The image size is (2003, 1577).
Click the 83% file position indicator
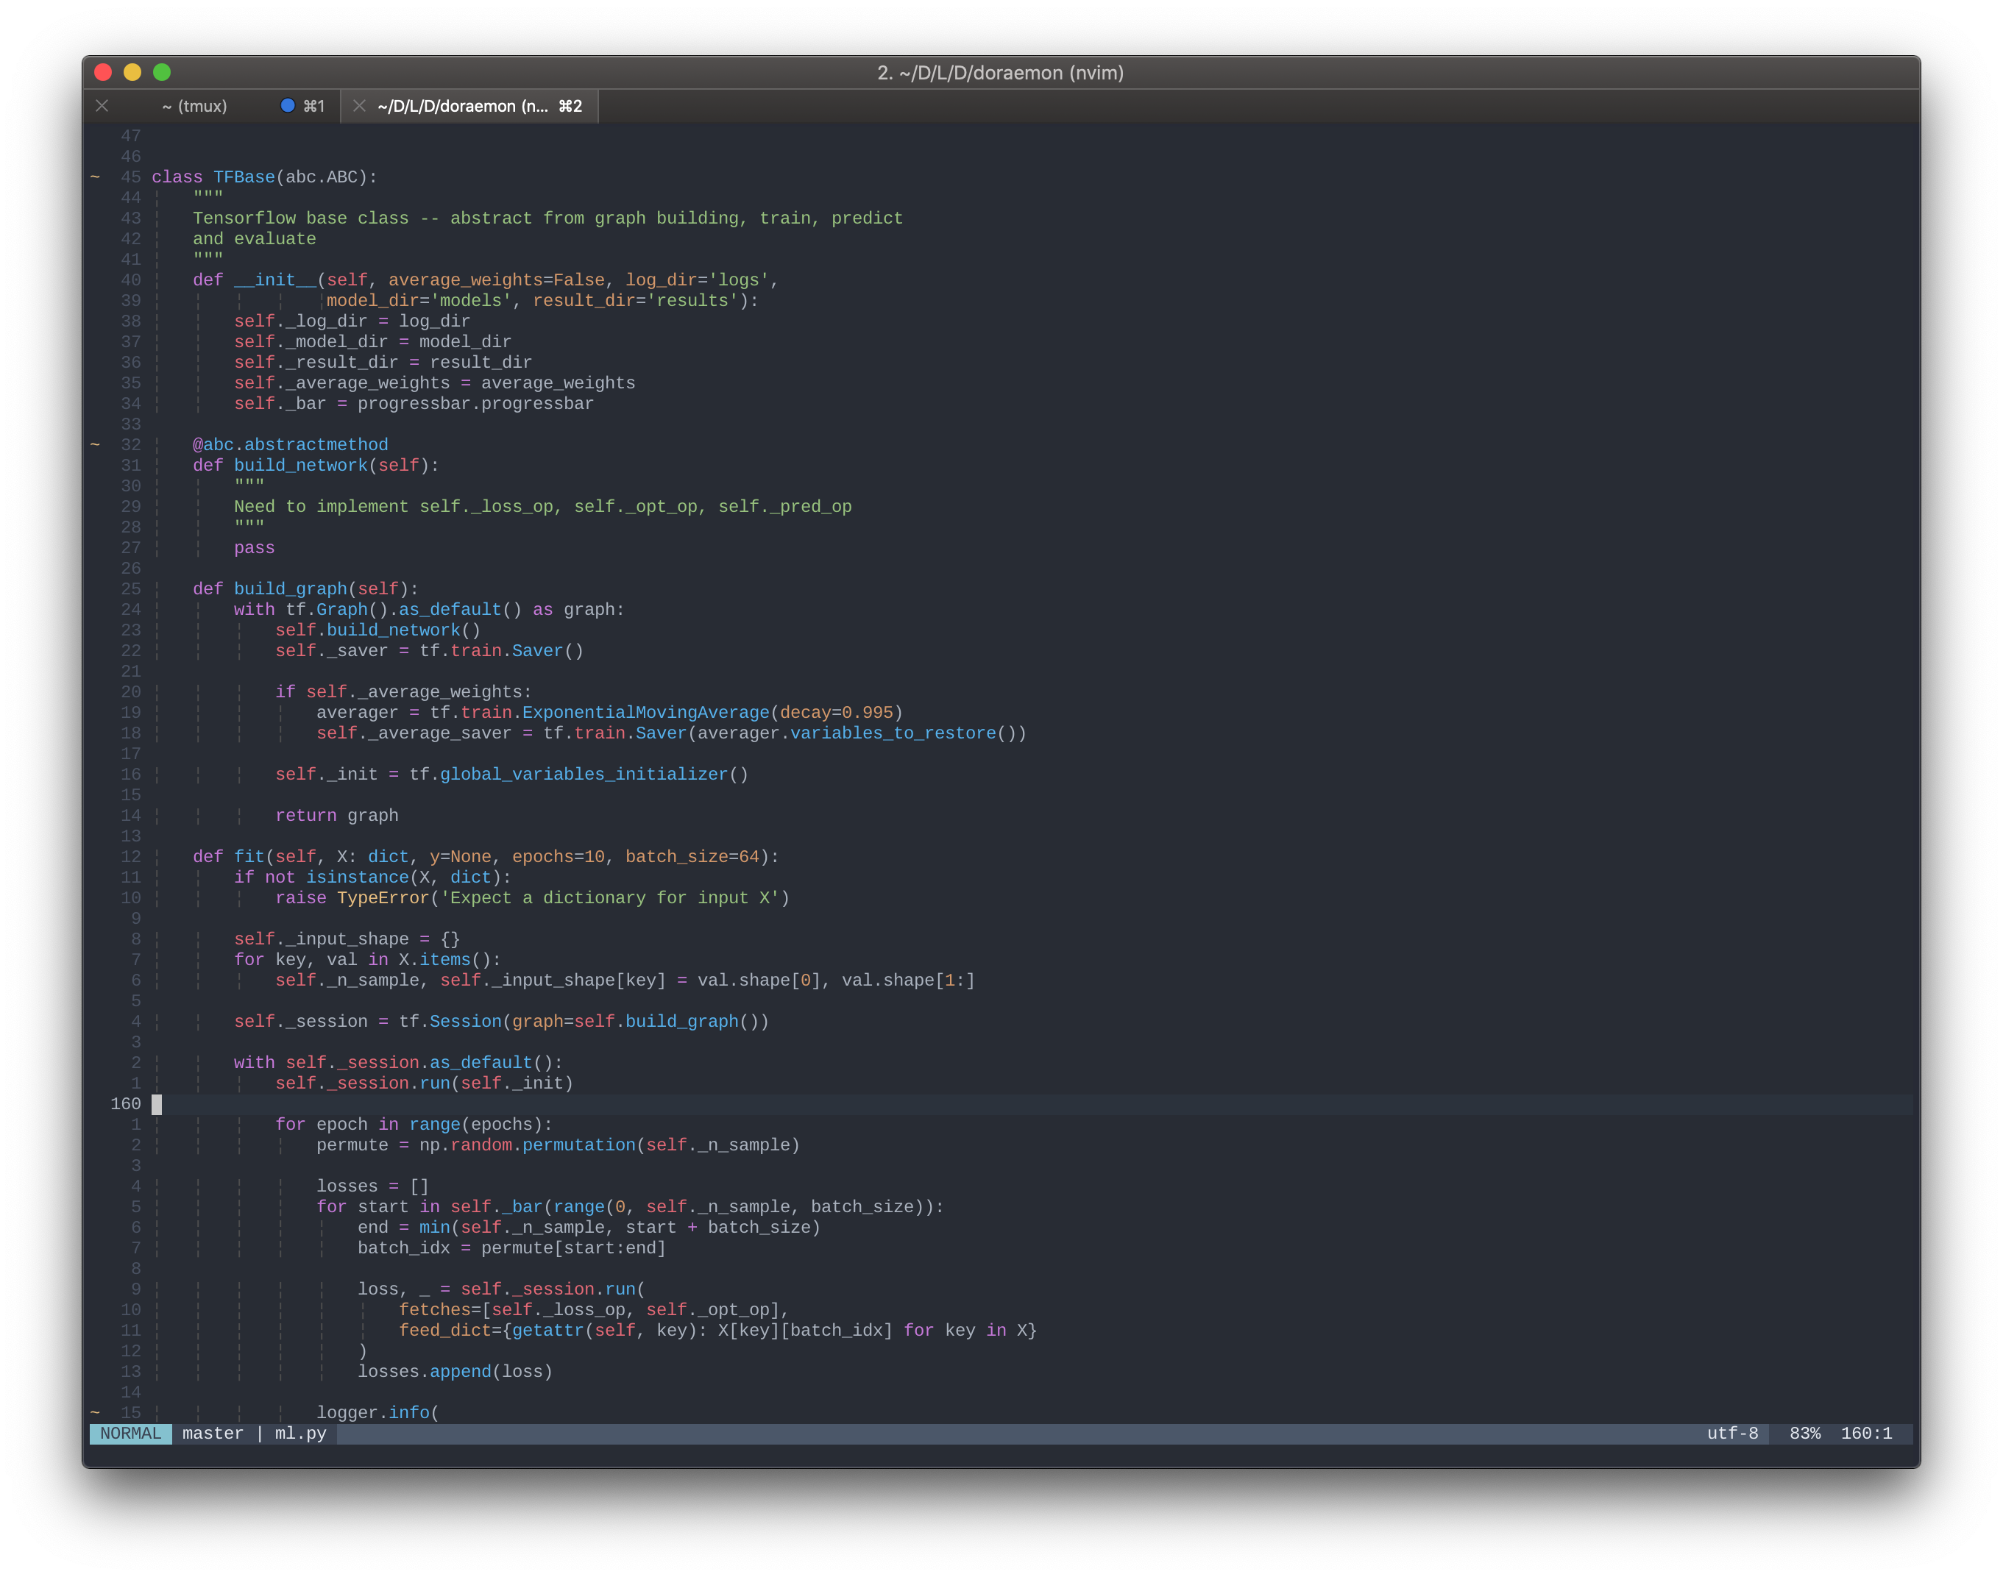click(1804, 1433)
